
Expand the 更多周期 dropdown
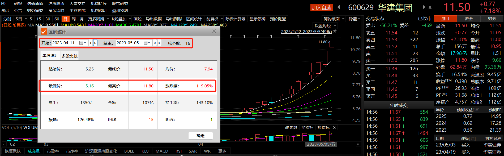(x=108, y=19)
